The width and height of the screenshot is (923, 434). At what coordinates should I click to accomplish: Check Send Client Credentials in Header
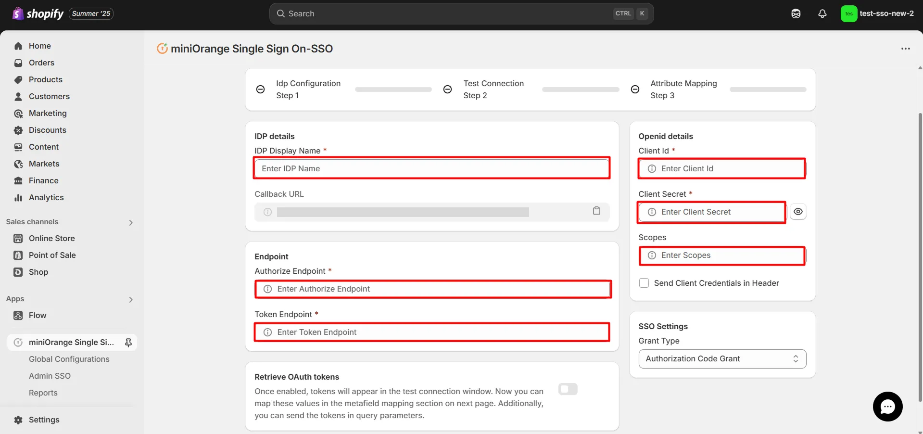[644, 283]
